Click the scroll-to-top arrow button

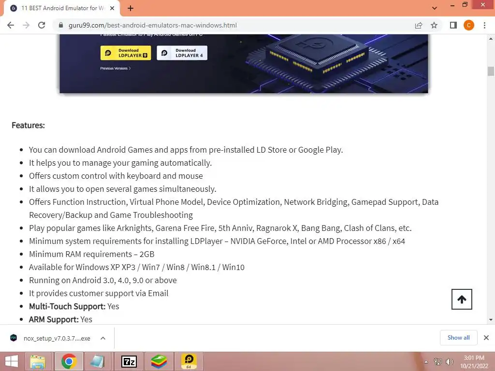click(462, 300)
